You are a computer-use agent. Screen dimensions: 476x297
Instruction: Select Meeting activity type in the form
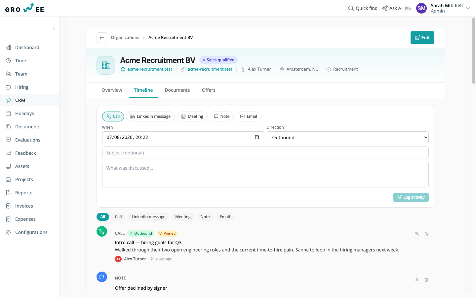pyautogui.click(x=192, y=116)
